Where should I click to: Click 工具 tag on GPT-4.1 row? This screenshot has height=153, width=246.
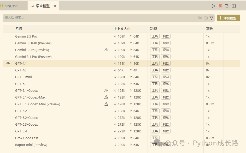tap(155, 63)
